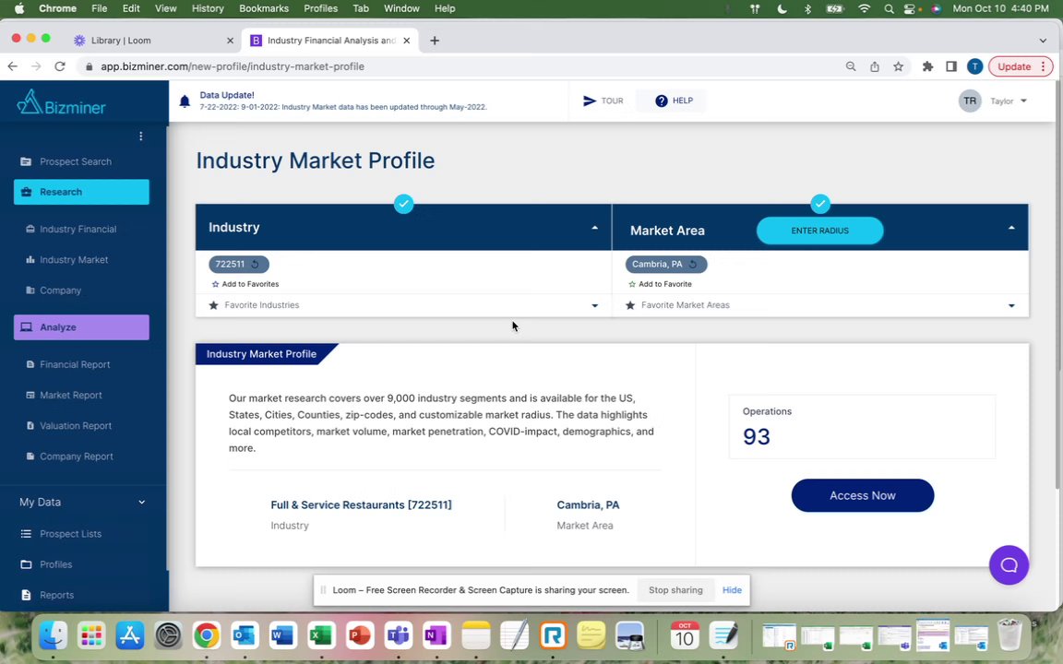This screenshot has width=1063, height=664.
Task: Expand the Favorite Industries dropdown
Action: (x=594, y=305)
